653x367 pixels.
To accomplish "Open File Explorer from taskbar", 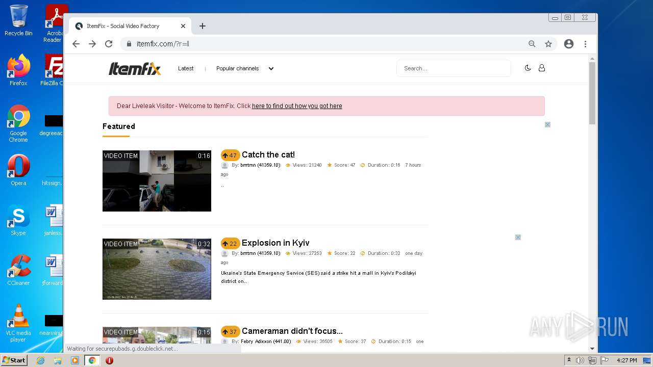I will coord(58,360).
